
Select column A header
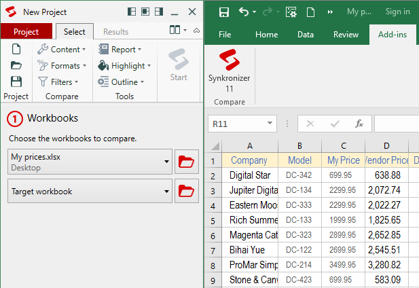(x=250, y=146)
